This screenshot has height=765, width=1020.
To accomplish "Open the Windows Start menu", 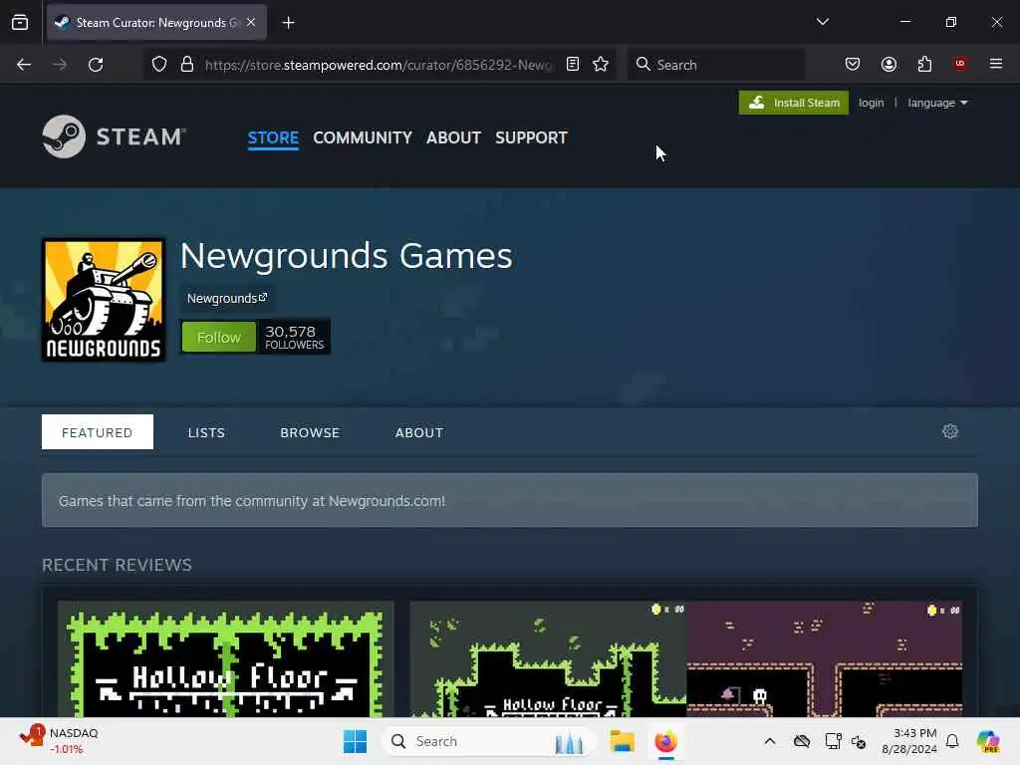I will coord(356,741).
